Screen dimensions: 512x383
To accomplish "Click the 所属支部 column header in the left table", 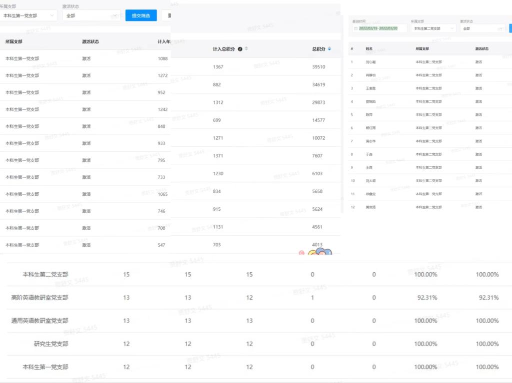I will tap(13, 42).
